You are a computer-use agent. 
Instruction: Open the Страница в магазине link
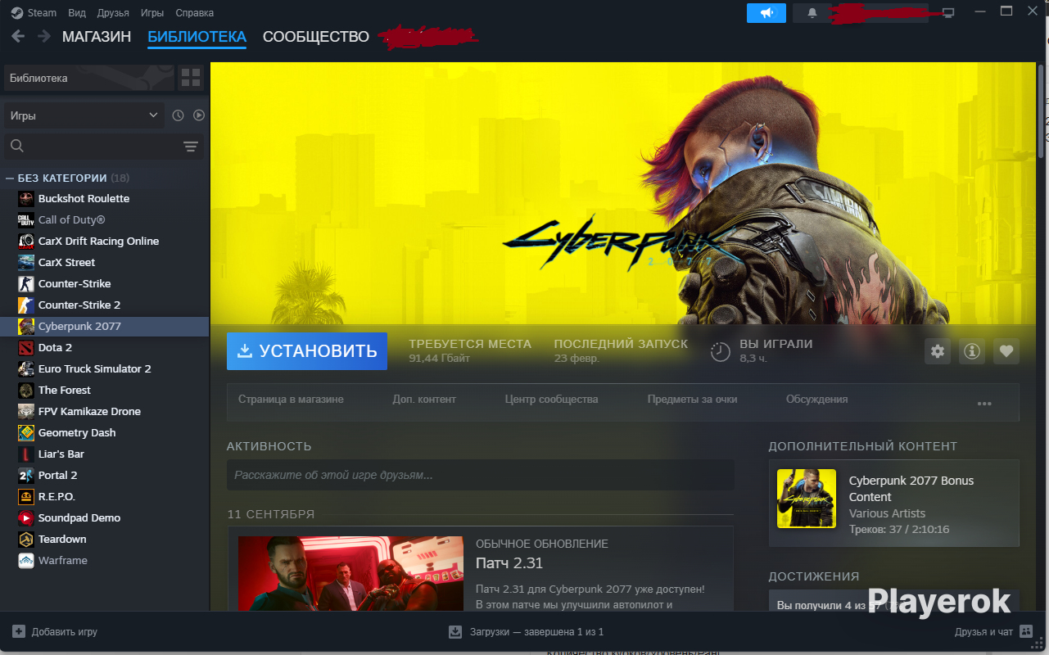pos(291,400)
